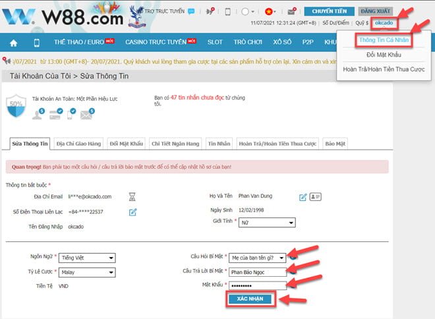Open ID card icon next to name
Viewport: 435px width, 319px height.
pyautogui.click(x=316, y=196)
